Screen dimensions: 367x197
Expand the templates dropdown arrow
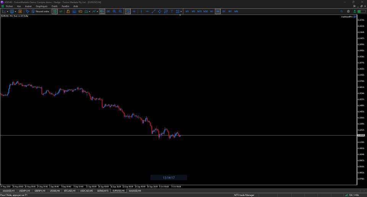[97, 11]
